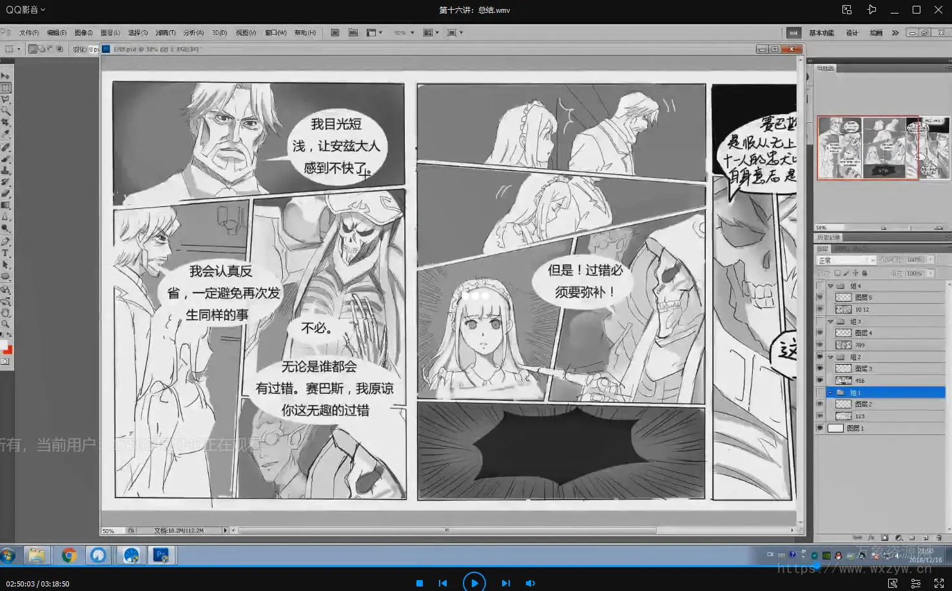Open Google Chrome from the taskbar
This screenshot has height=591, width=952.
pyautogui.click(x=69, y=555)
